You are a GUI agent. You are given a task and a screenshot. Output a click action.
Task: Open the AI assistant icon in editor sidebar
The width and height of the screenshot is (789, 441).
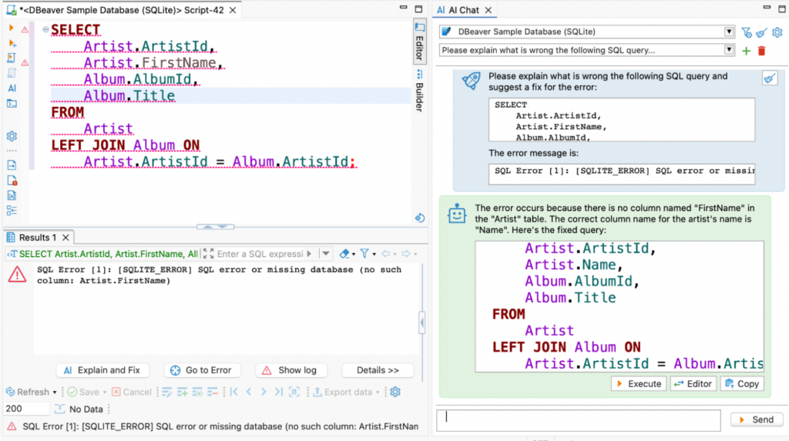[x=12, y=88]
